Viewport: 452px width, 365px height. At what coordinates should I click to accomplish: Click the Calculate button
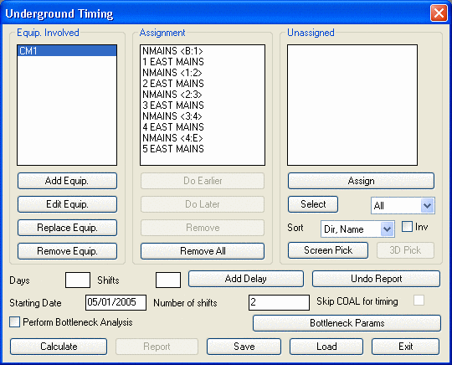59,347
